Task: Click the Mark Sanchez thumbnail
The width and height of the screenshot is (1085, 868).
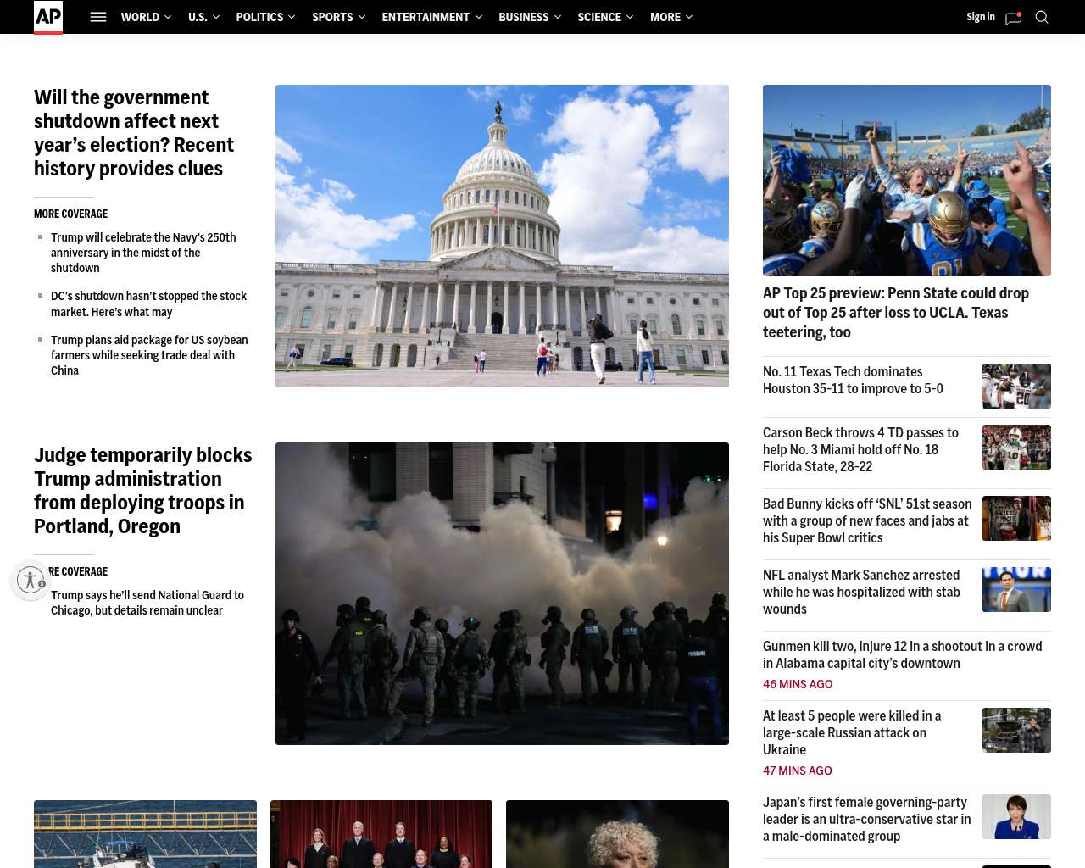Action: (x=1016, y=589)
